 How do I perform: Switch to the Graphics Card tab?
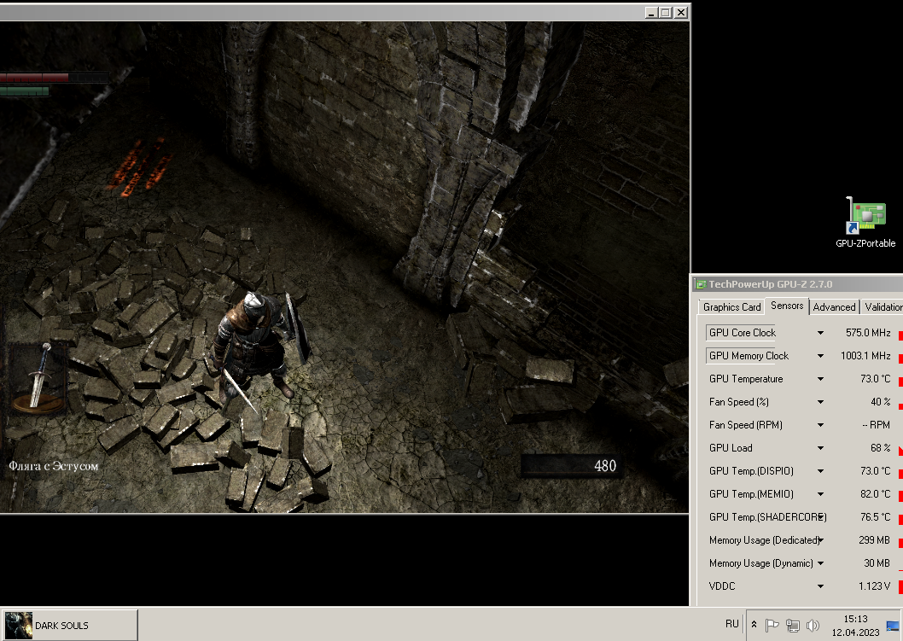tap(731, 307)
